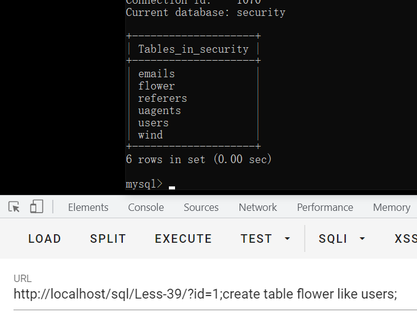
Task: Open the Sources tab
Action: pyautogui.click(x=201, y=207)
